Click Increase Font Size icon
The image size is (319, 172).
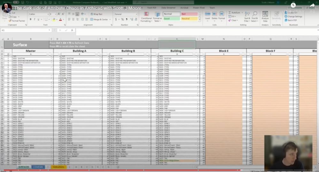point(59,14)
